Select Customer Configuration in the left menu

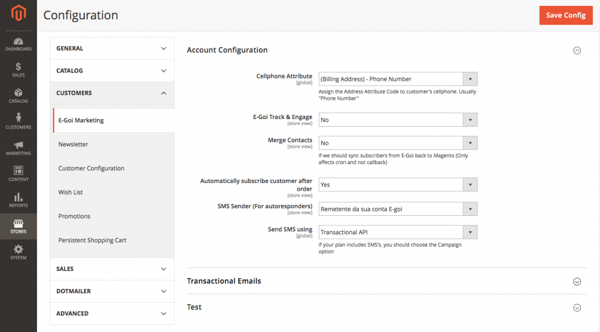(91, 168)
